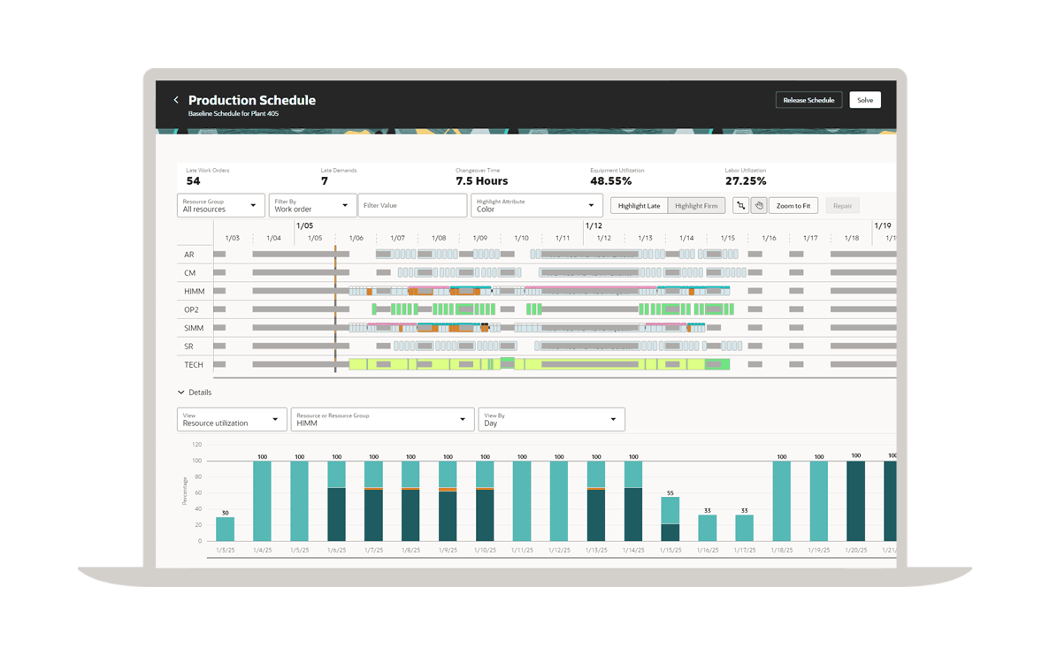Toggle Highlight Firm option

coord(696,206)
